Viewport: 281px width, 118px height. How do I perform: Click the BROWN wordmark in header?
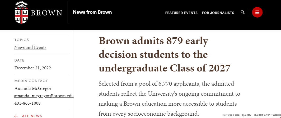[46, 13]
